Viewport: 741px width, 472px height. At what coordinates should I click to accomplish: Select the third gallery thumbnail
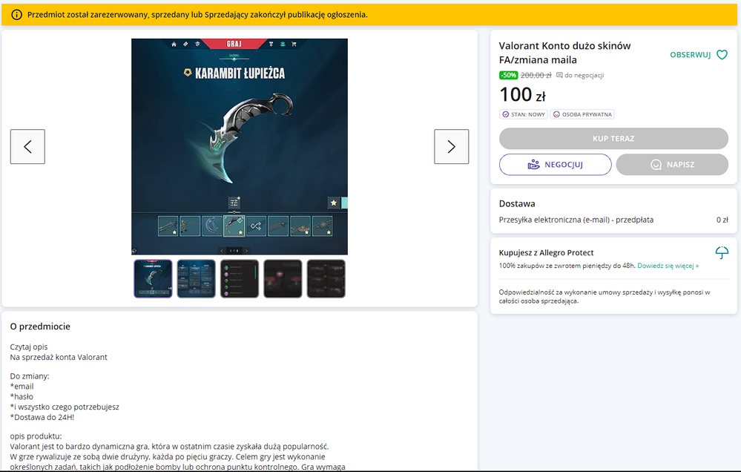pyautogui.click(x=240, y=278)
